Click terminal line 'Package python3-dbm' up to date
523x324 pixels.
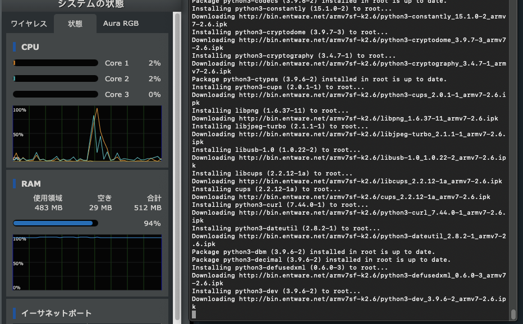tap(313, 252)
